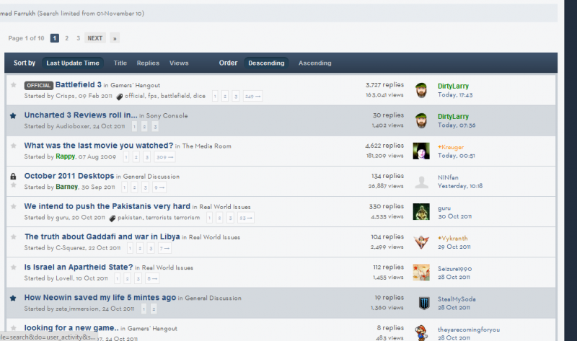Image resolution: width=577 pixels, height=341 pixels.
Task: Star the Israel Apartheid State topic
Action: (14, 267)
